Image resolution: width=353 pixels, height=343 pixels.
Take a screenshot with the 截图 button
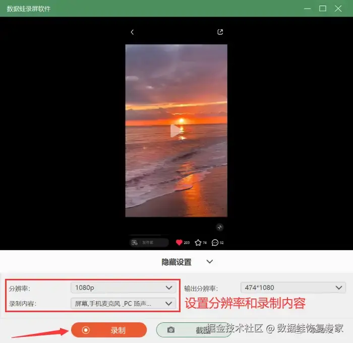[x=194, y=330]
